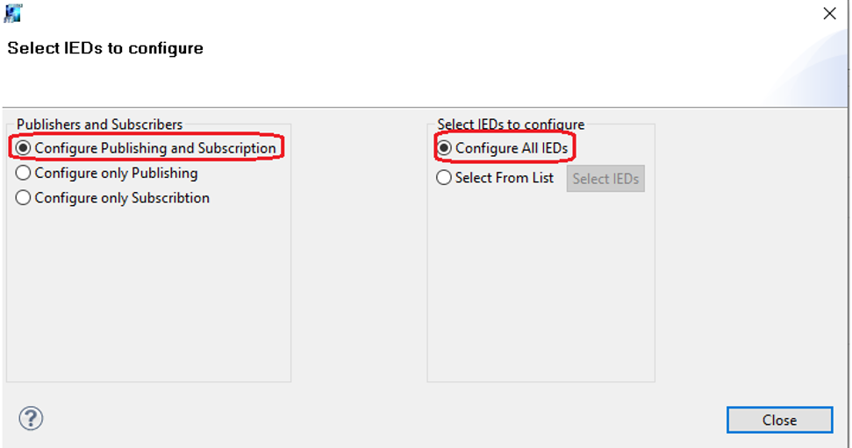The width and height of the screenshot is (852, 448).
Task: Click the bold "Select IEDs to configure" heading
Action: click(105, 48)
